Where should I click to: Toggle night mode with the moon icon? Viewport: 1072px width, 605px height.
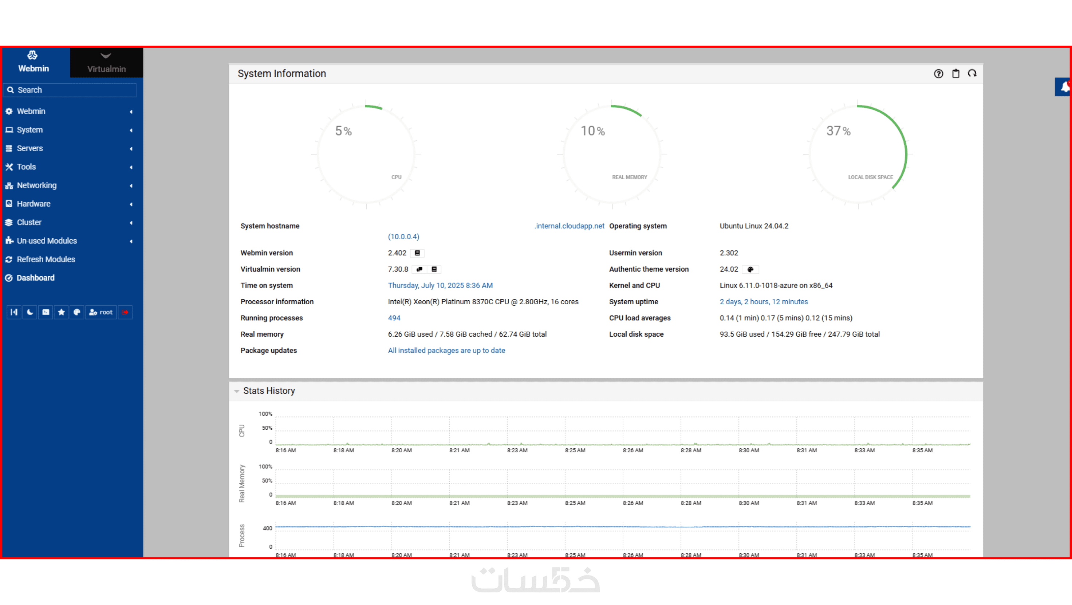29,312
